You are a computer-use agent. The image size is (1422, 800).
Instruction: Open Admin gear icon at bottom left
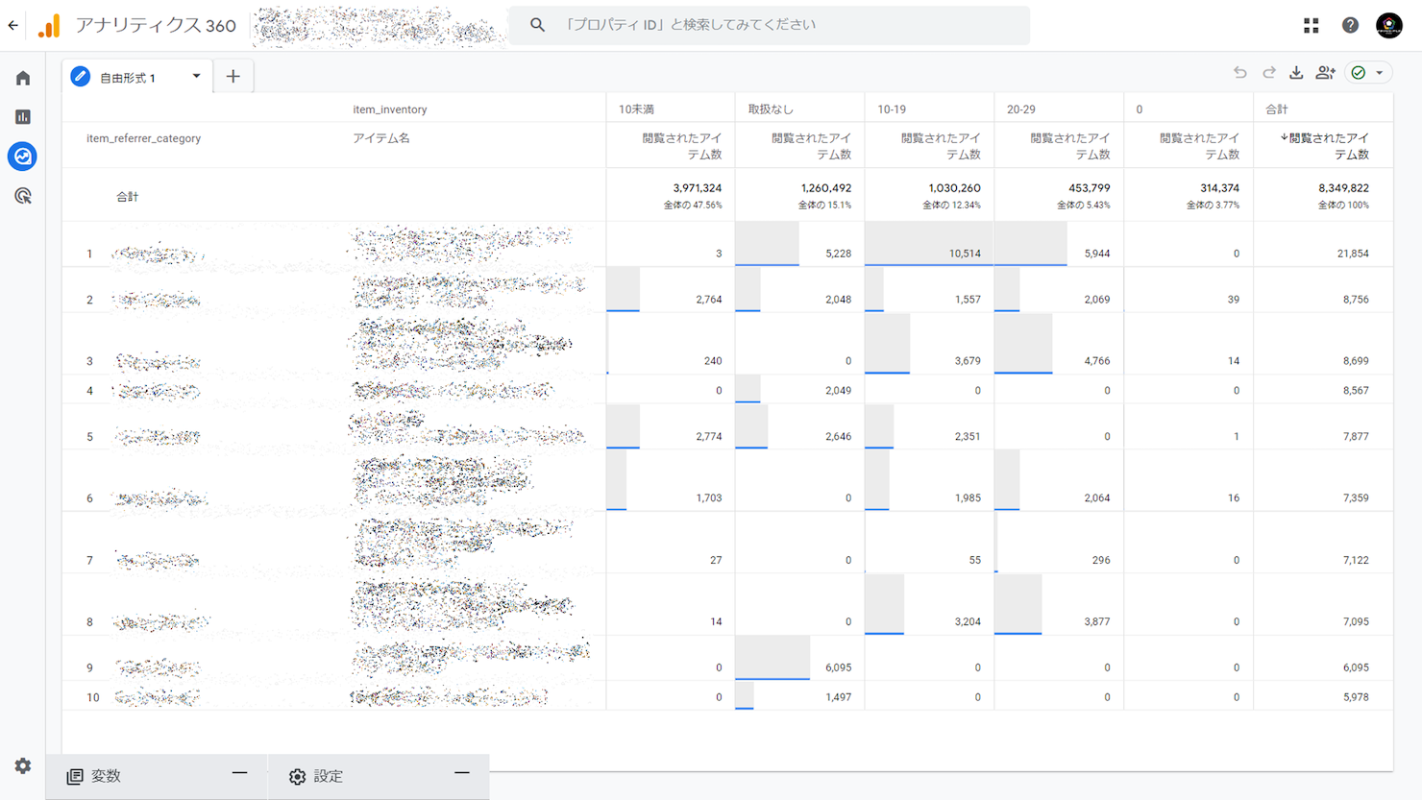pyautogui.click(x=23, y=765)
